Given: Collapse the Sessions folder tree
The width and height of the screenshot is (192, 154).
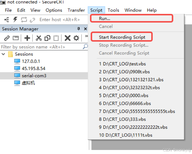Looking at the screenshot, I should [3, 54].
